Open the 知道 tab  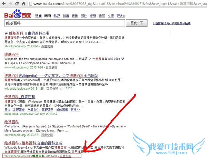pos(66,16)
